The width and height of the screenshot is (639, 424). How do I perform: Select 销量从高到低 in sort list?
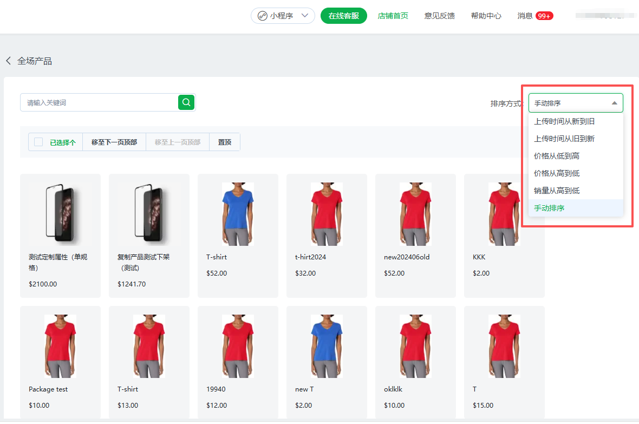click(x=557, y=191)
